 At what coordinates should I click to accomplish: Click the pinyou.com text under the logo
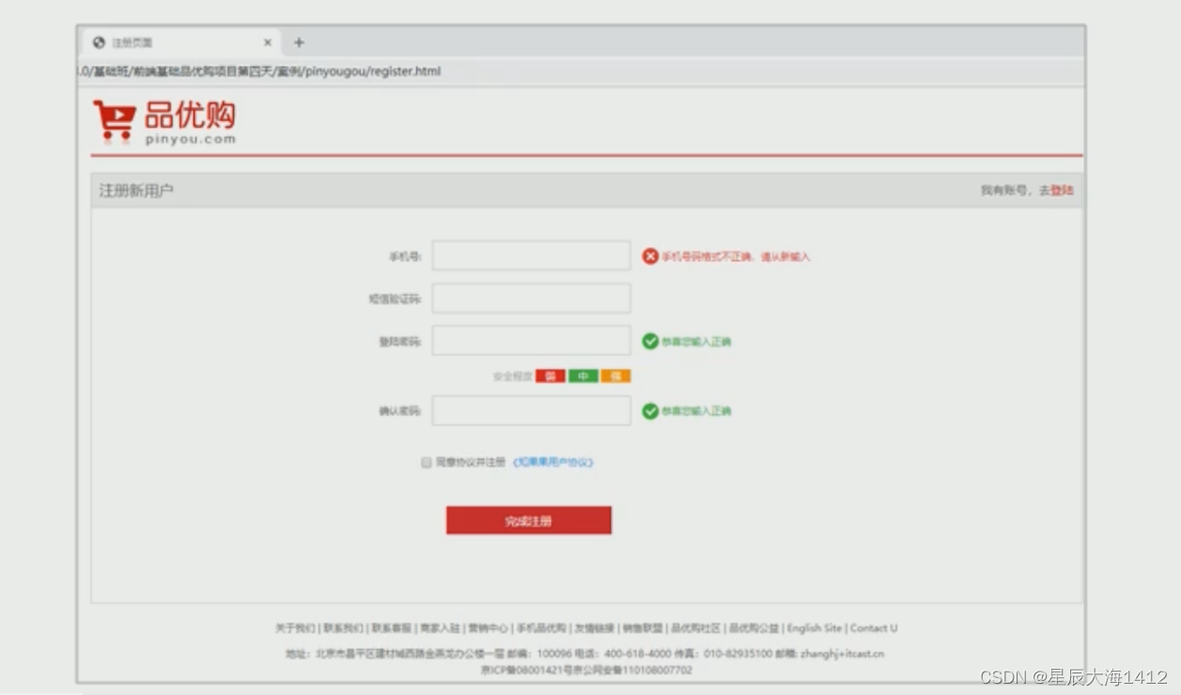[x=191, y=139]
